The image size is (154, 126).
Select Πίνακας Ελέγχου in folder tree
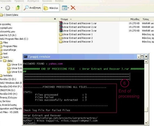(x=8, y=98)
